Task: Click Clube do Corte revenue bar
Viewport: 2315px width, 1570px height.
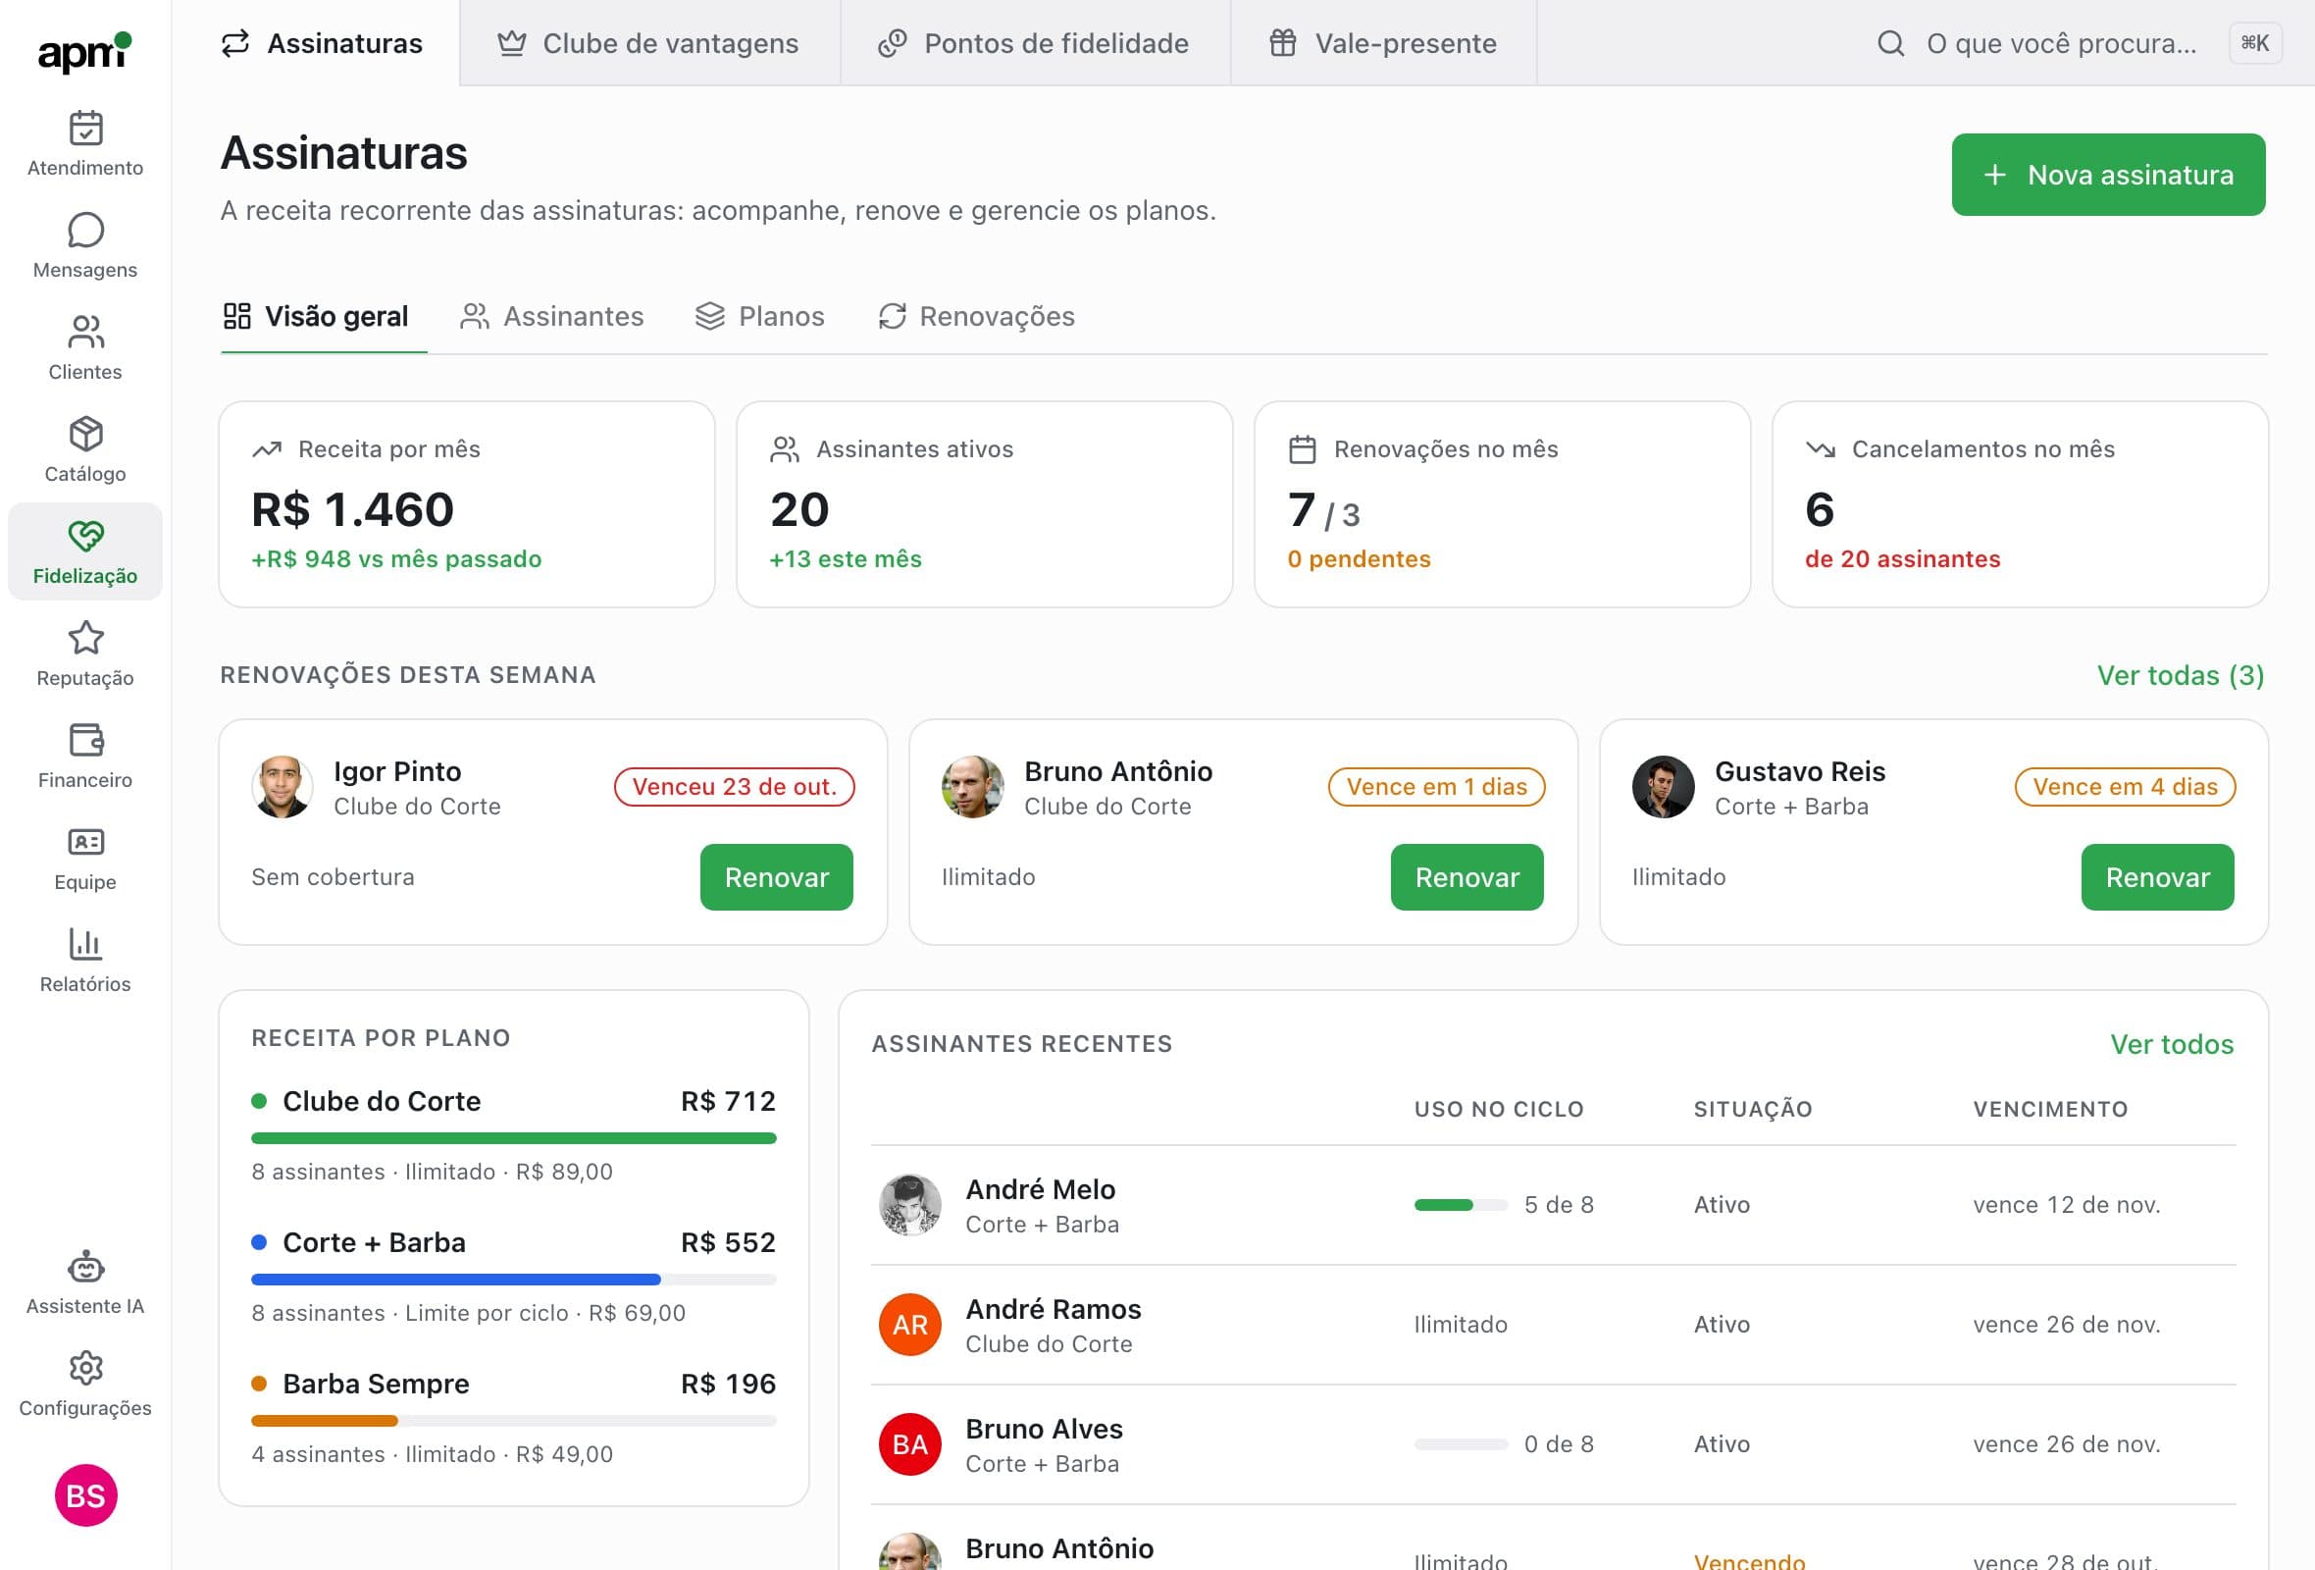Action: (x=513, y=1137)
